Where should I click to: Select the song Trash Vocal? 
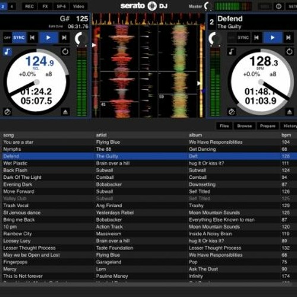[x=16, y=206]
